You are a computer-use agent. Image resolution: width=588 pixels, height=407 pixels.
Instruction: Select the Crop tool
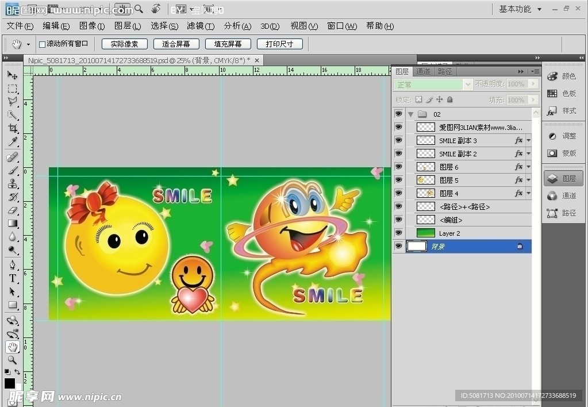click(x=13, y=128)
